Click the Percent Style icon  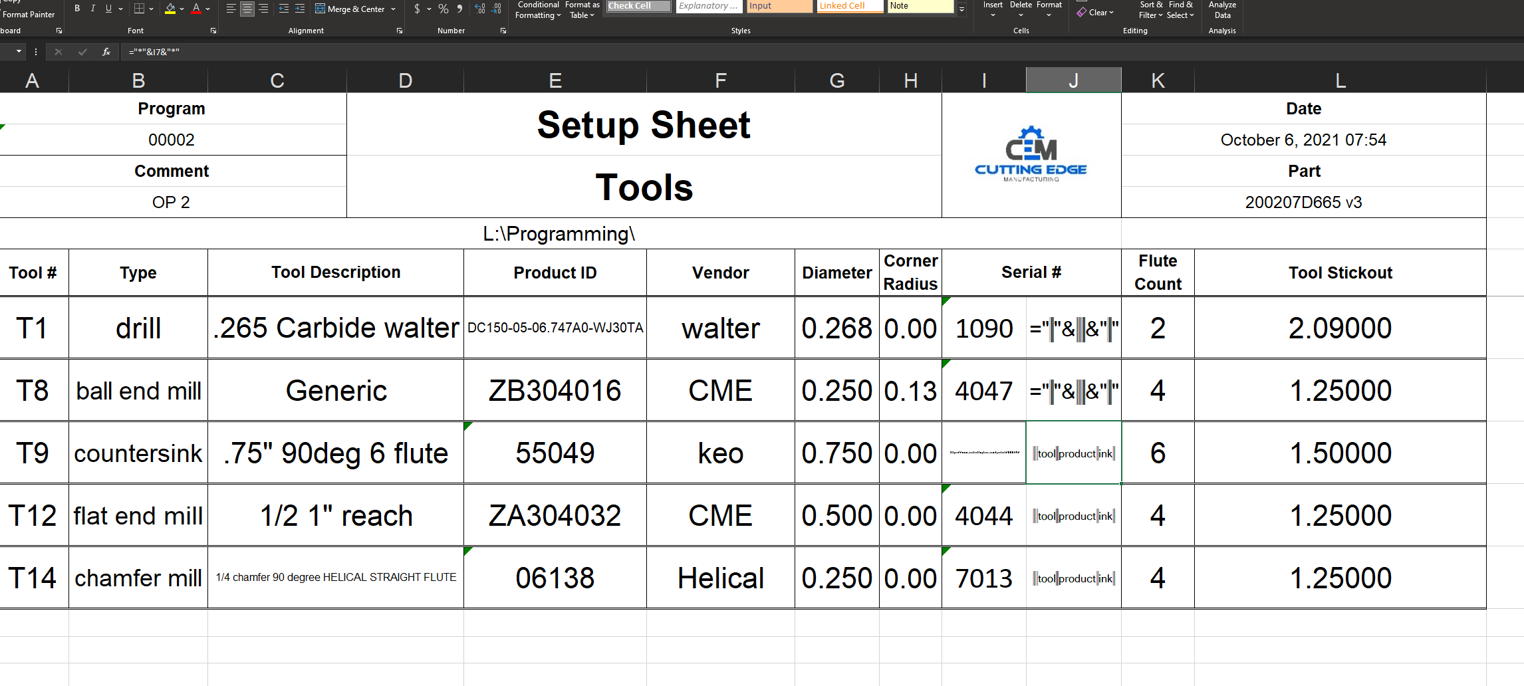pyautogui.click(x=443, y=8)
